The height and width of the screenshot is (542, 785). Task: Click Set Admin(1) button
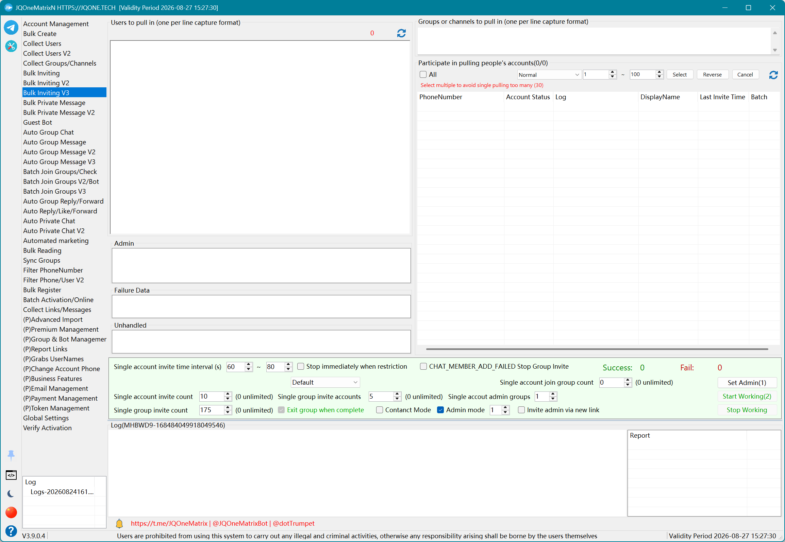point(747,383)
